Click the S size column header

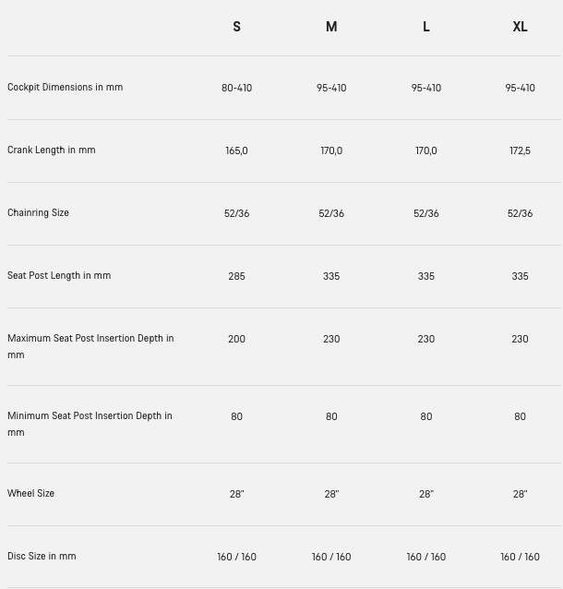(236, 27)
